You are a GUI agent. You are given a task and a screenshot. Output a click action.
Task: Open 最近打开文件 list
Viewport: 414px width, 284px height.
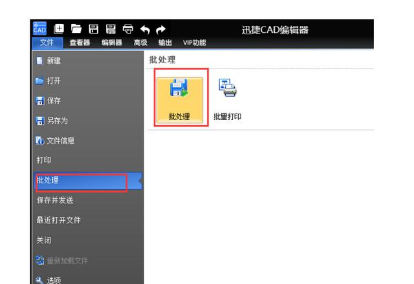coord(88,220)
